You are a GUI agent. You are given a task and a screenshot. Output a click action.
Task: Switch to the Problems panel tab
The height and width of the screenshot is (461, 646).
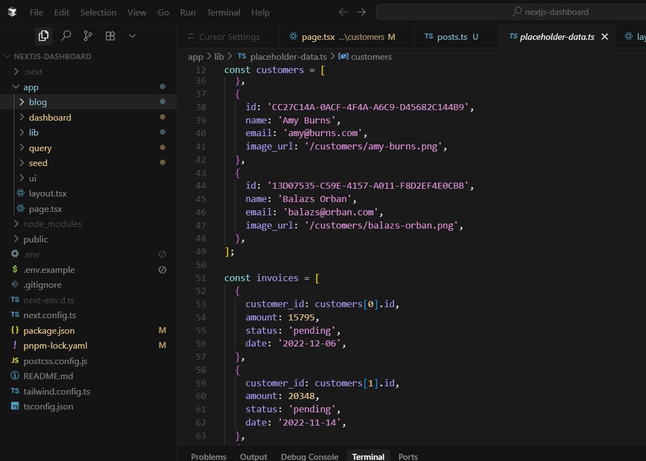[x=209, y=457]
